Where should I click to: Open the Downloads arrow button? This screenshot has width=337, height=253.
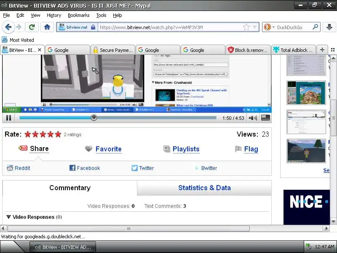point(329,27)
